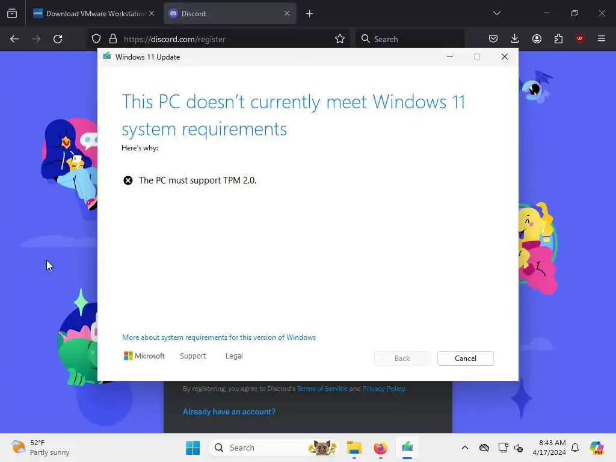This screenshot has height=462, width=616.
Task: Click the taskbar Search box
Action: point(274,448)
